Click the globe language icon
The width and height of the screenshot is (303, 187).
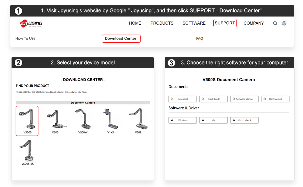[284, 23]
